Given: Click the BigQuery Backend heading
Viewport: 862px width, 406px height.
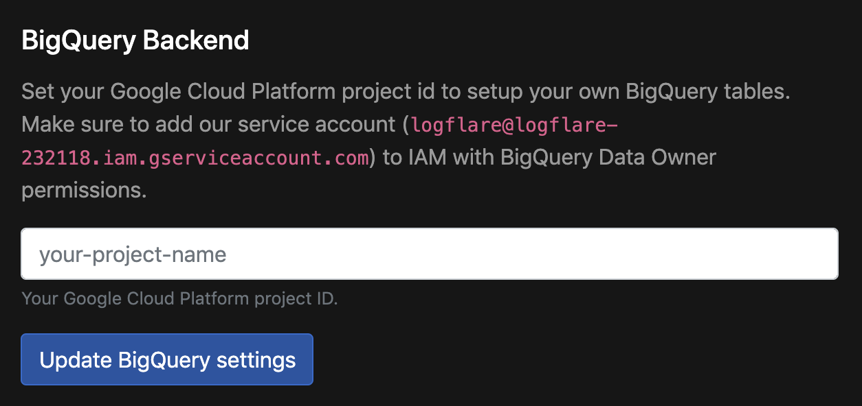Looking at the screenshot, I should (x=135, y=41).
